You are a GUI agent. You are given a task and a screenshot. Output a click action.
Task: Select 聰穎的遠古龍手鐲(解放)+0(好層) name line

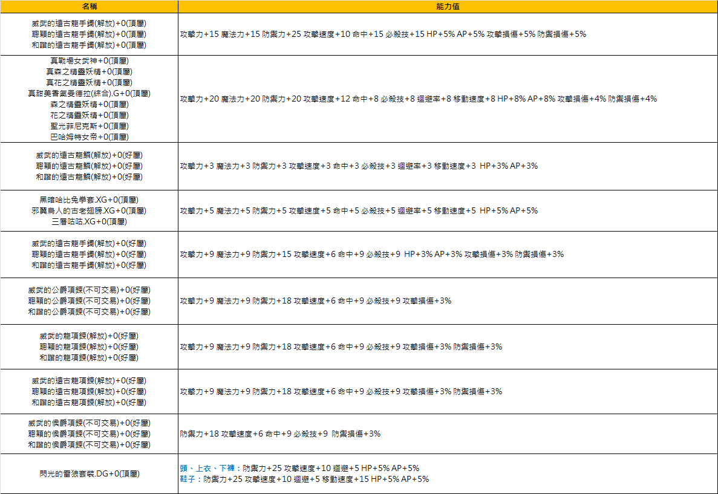coord(90,255)
